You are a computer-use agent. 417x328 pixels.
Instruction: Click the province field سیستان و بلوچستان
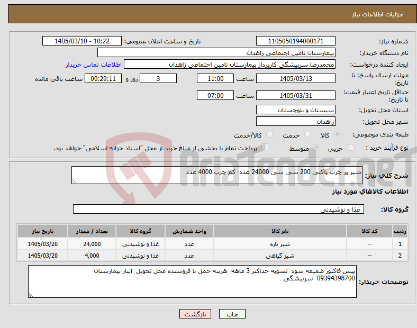point(295,110)
